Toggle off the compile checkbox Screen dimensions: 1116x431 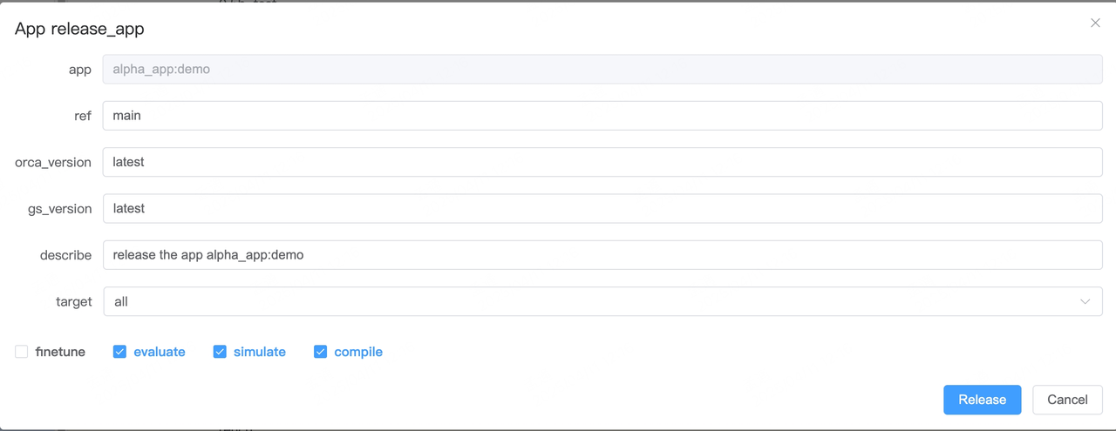(x=320, y=352)
